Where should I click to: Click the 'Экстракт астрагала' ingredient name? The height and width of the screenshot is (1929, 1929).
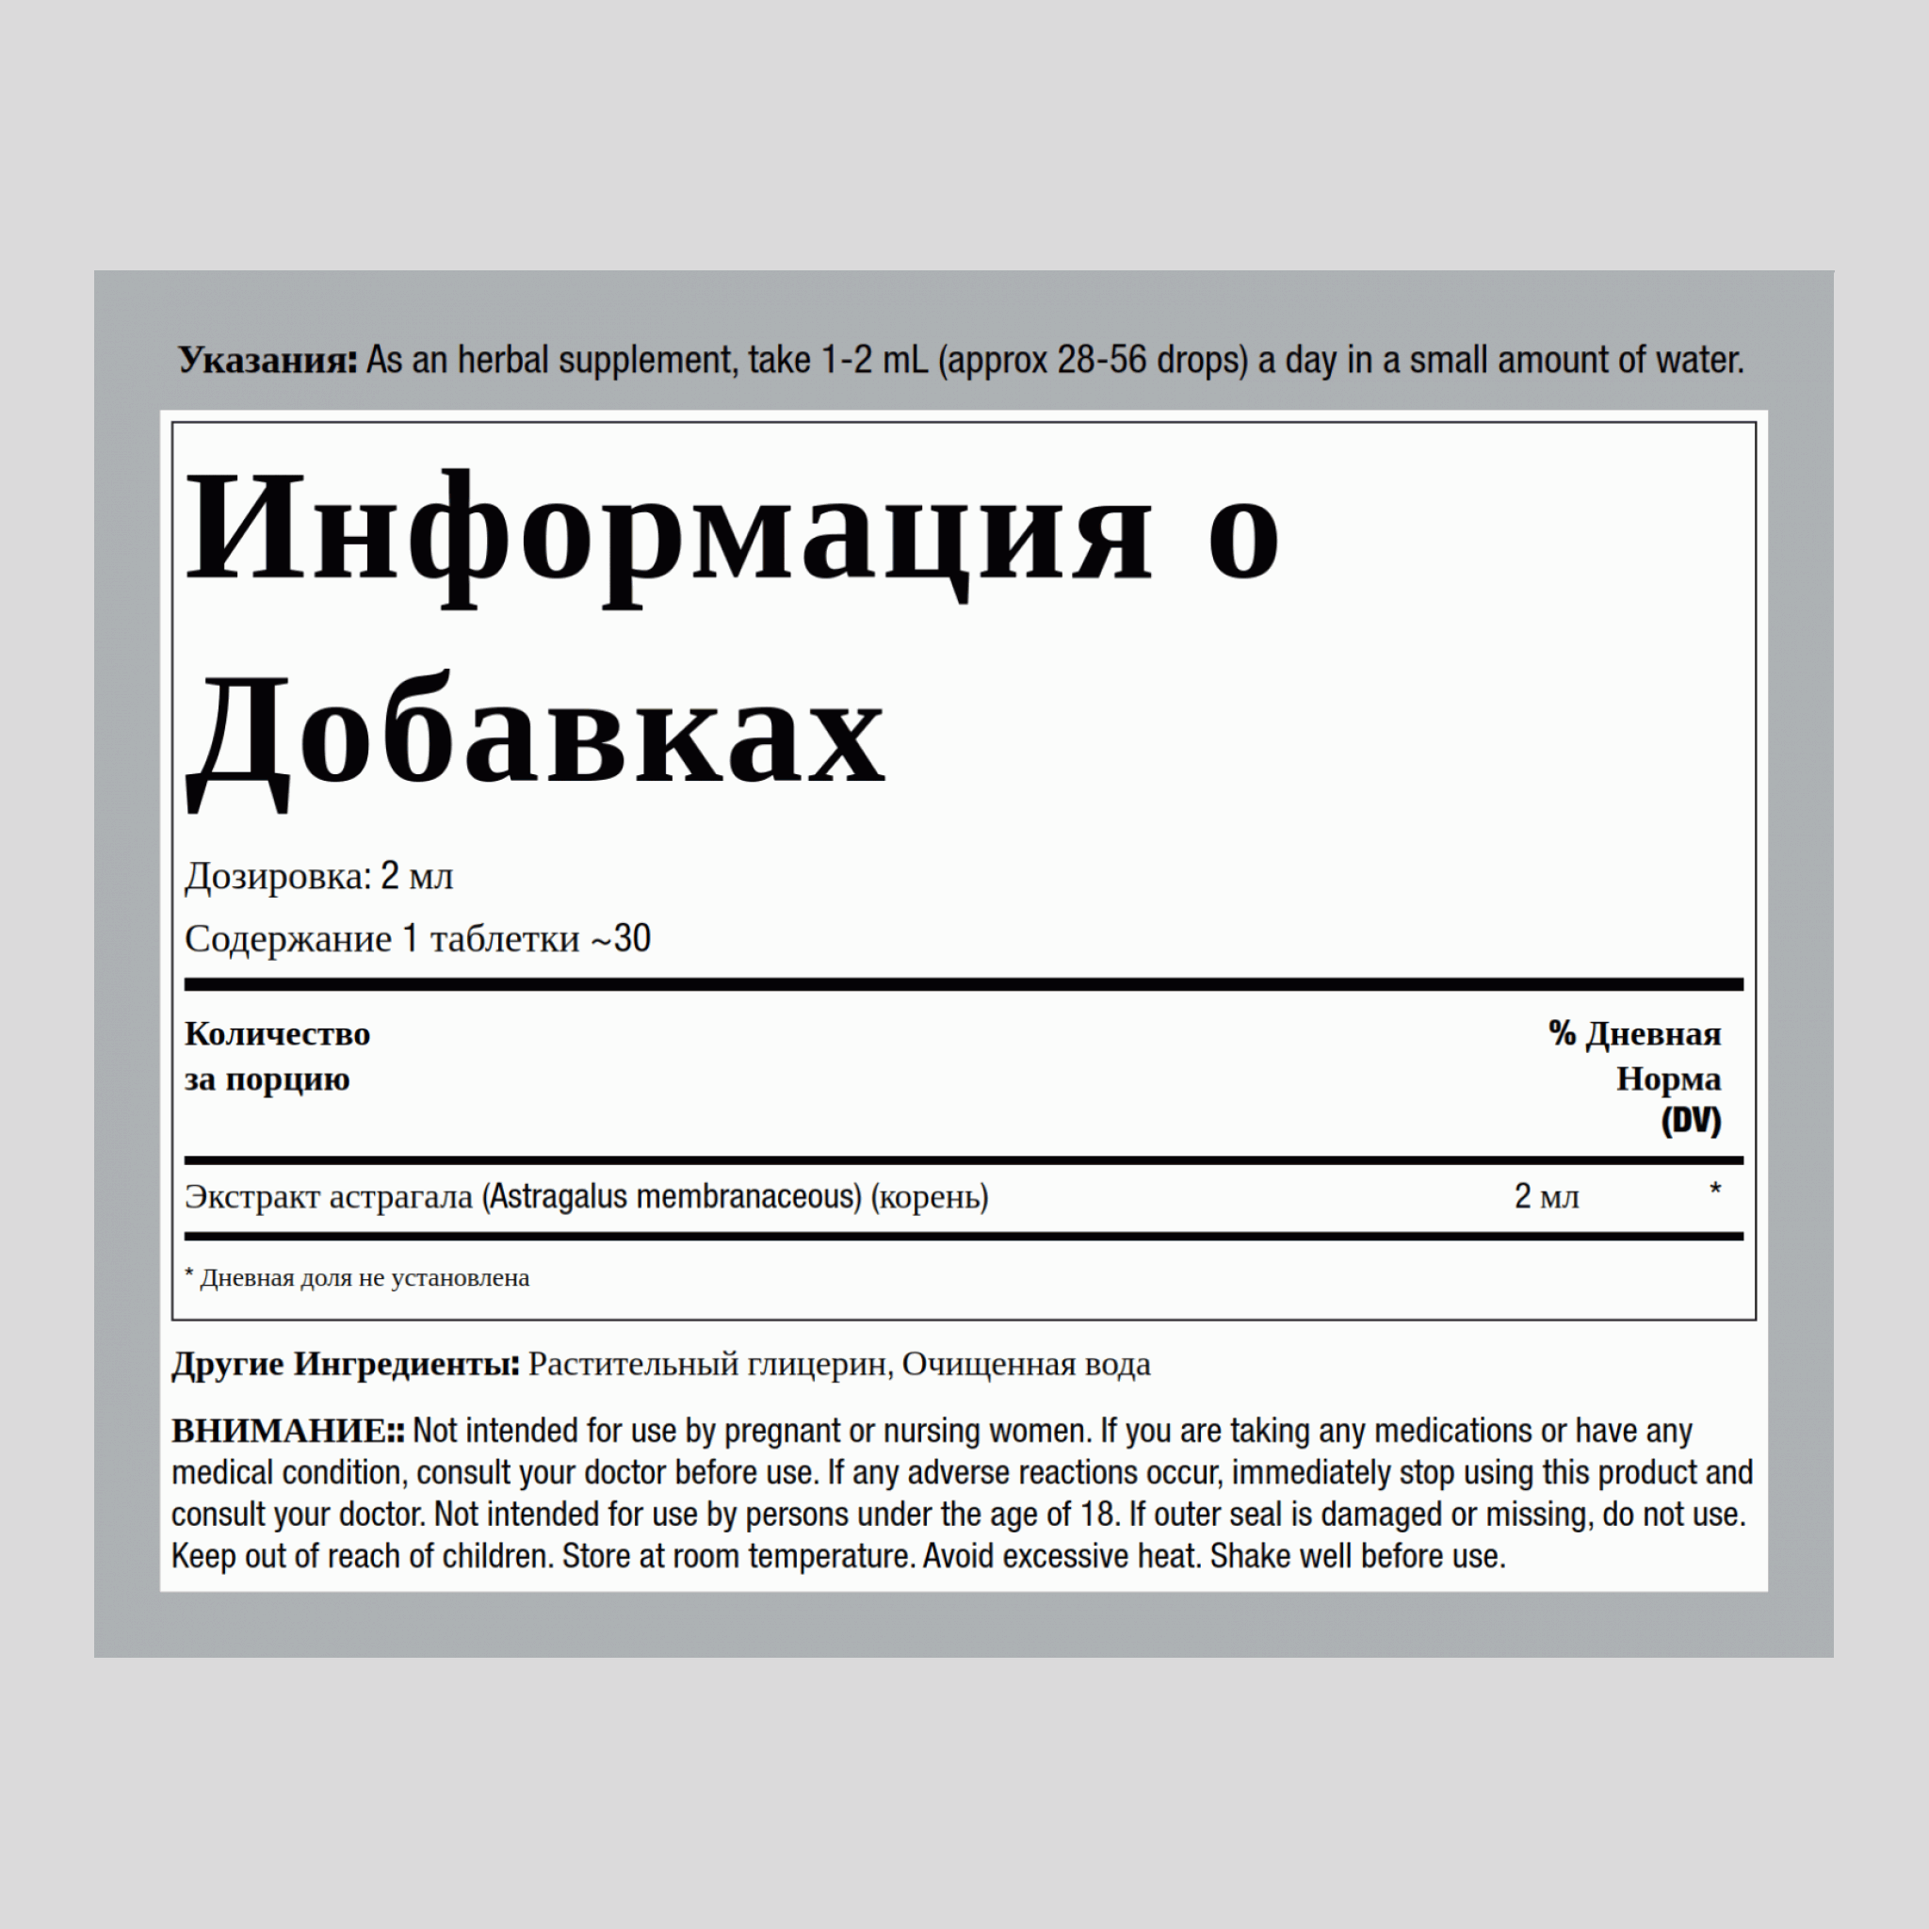pos(329,1196)
